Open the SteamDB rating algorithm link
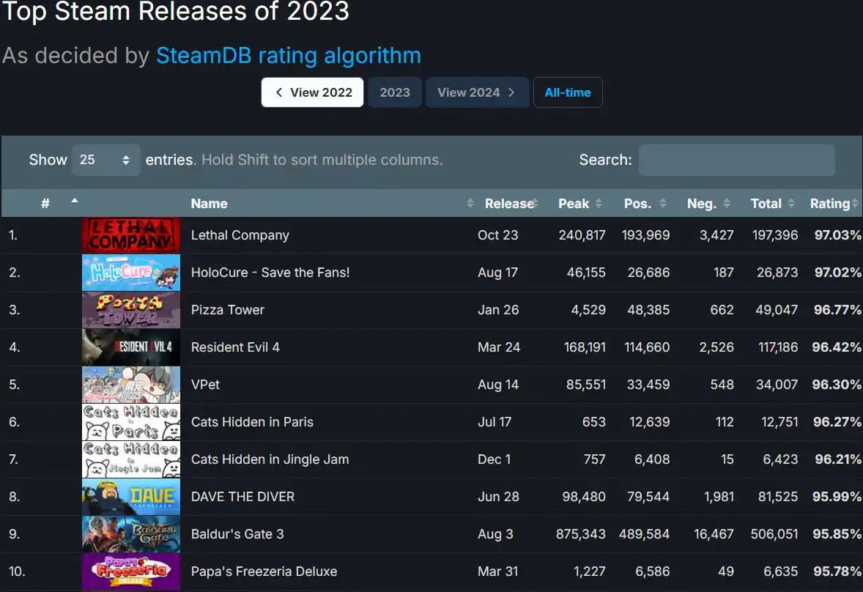 coord(289,56)
